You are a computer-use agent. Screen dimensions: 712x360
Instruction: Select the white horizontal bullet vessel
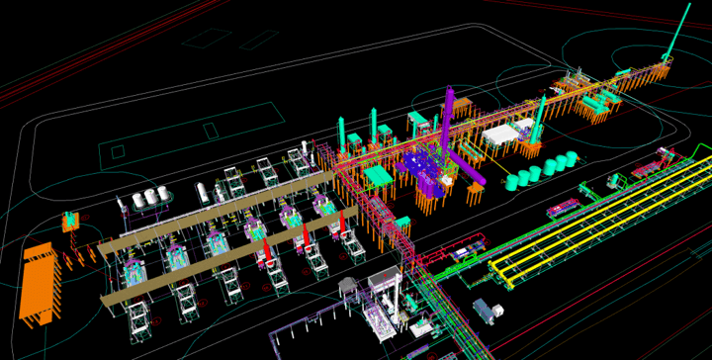tap(202, 193)
